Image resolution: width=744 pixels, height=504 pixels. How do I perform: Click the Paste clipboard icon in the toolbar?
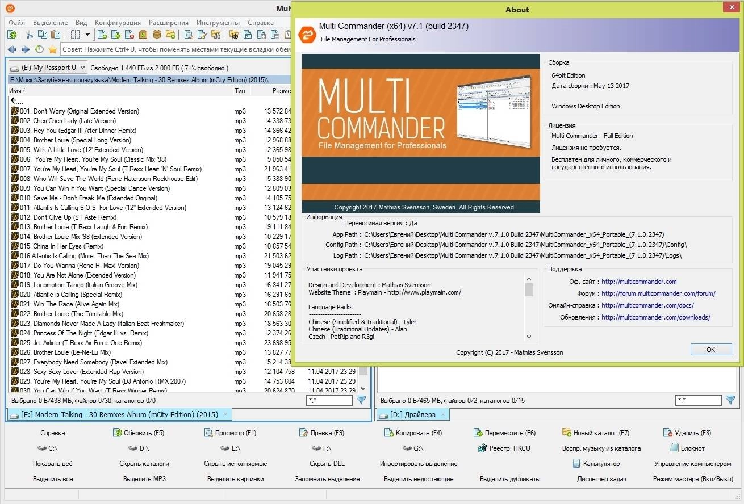(56, 35)
